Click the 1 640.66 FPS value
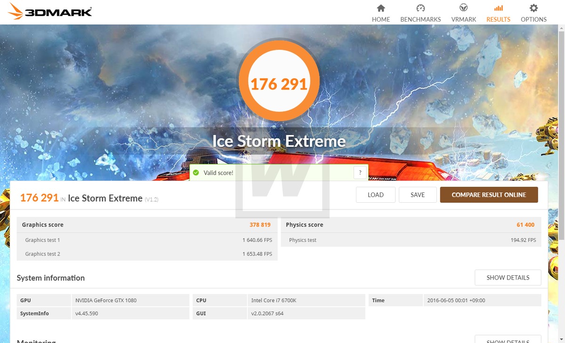Viewport: 565px width, 343px height. click(x=257, y=240)
